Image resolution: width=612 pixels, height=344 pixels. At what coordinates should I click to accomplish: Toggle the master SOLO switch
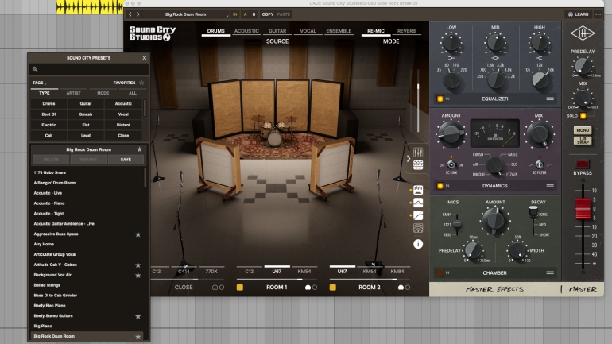click(583, 116)
